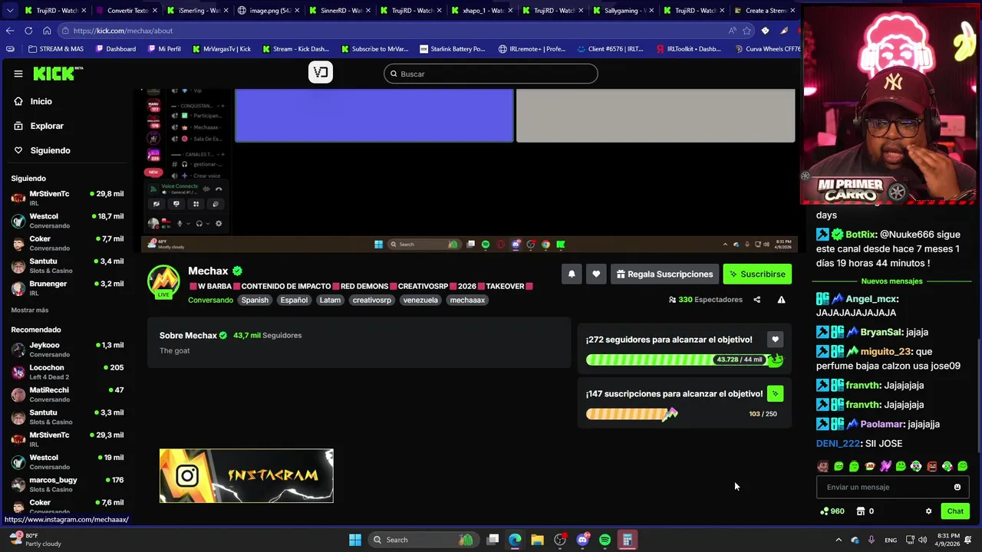The height and width of the screenshot is (552, 982).
Task: Open MatiRecchi in Recomendado list
Action: [x=68, y=394]
